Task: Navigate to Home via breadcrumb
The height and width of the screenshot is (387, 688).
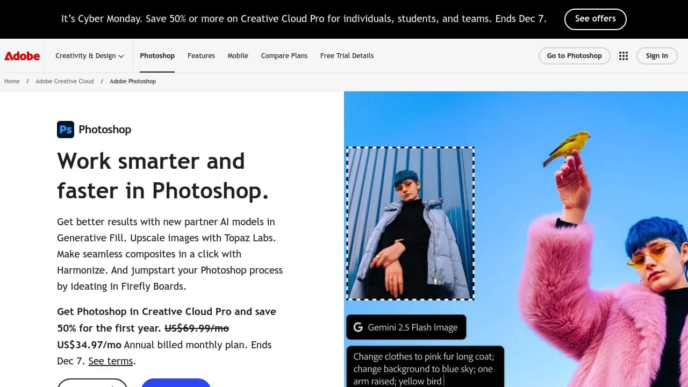Action: (x=11, y=81)
